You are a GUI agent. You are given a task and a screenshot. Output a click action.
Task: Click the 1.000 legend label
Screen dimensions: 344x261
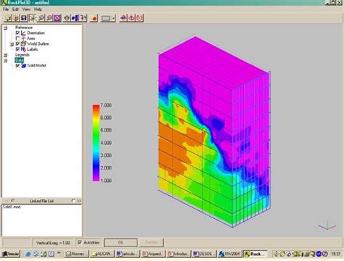click(x=106, y=181)
